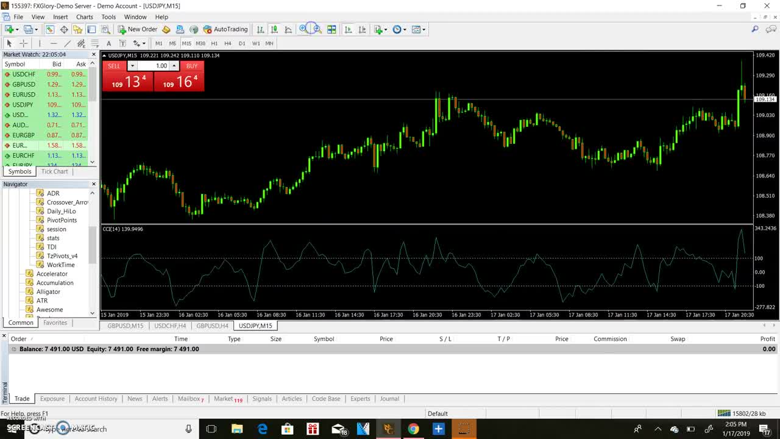Open the Arrows tool dropdown arrow
The height and width of the screenshot is (439, 780).
click(144, 43)
